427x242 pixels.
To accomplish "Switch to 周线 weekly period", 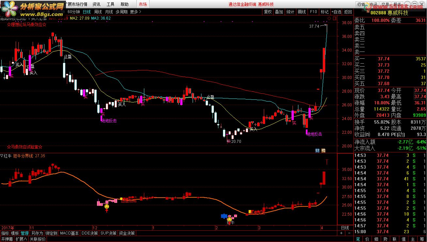I will point(98,12).
